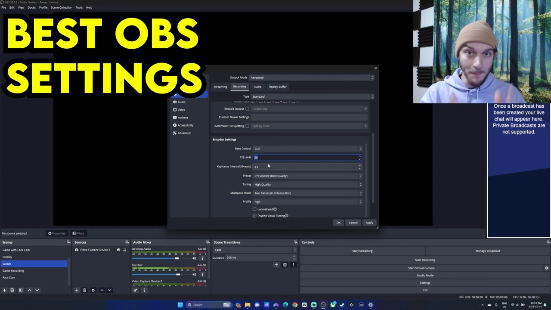Click Start Streaming button
The height and width of the screenshot is (310, 551).
[x=362, y=251]
